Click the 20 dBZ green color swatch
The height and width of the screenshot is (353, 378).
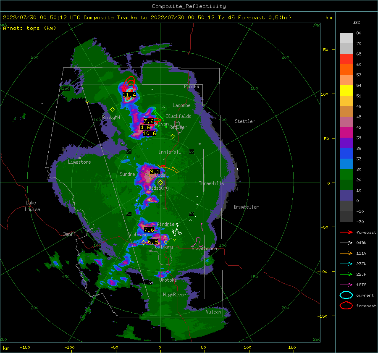point(346,174)
